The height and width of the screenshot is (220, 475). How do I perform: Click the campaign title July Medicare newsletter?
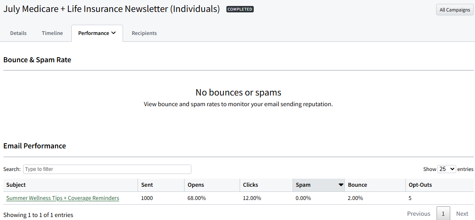(111, 9)
